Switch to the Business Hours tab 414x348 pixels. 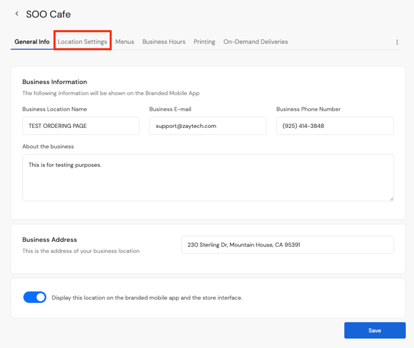[x=164, y=41]
